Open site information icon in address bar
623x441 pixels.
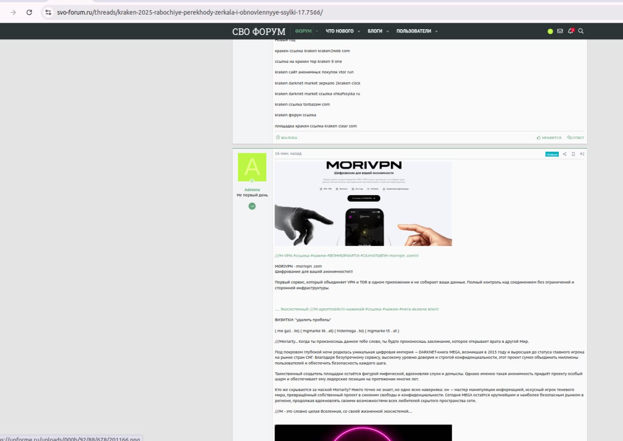click(x=48, y=12)
